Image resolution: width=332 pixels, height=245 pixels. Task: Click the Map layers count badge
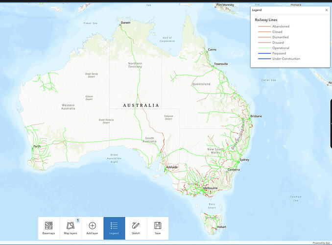(x=78, y=220)
